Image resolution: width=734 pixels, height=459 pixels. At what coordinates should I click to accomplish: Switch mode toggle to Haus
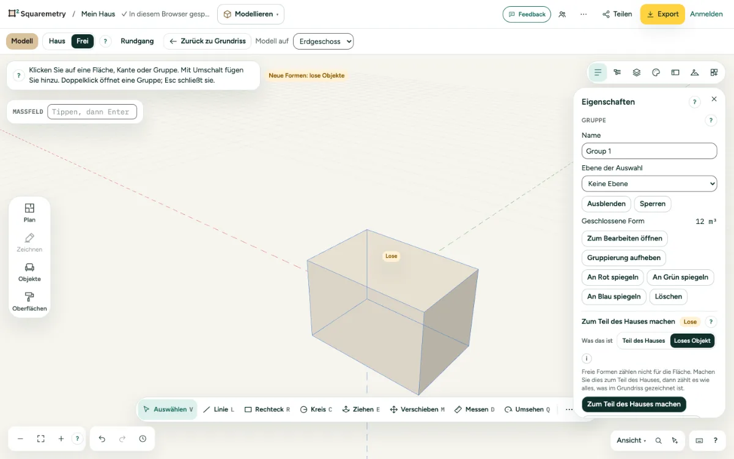coord(57,41)
